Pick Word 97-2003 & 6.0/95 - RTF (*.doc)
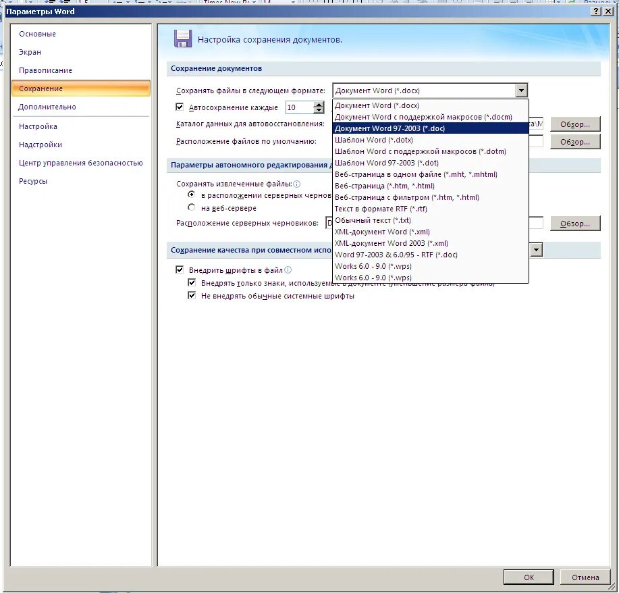619x593 pixels. (430, 255)
